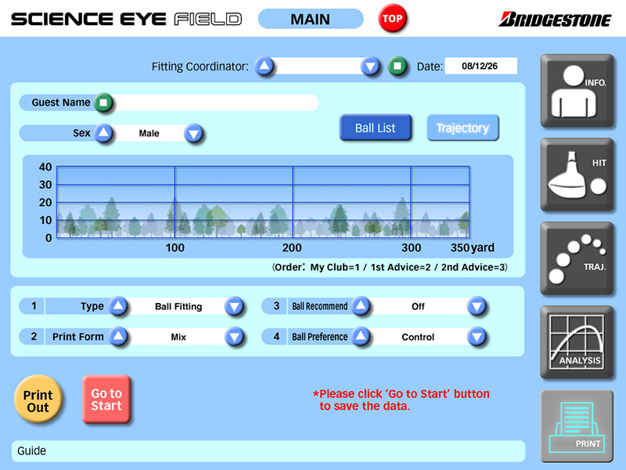
Task: Click up arrow for Print Form
Action: [118, 337]
